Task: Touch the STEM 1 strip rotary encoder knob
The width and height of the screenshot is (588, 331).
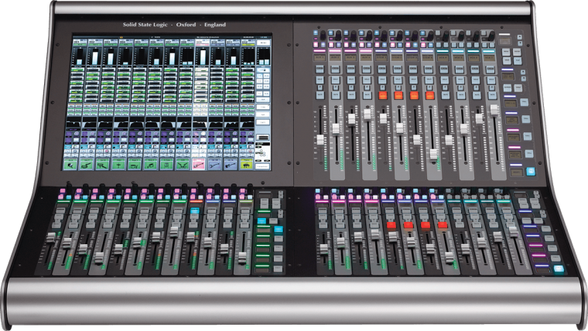Action: click(x=385, y=36)
